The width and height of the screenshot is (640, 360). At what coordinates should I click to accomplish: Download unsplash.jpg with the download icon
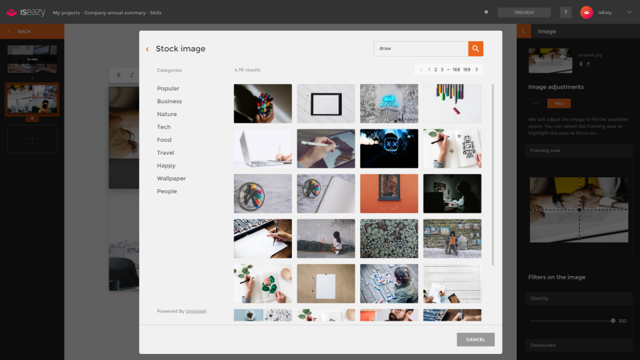tap(588, 64)
